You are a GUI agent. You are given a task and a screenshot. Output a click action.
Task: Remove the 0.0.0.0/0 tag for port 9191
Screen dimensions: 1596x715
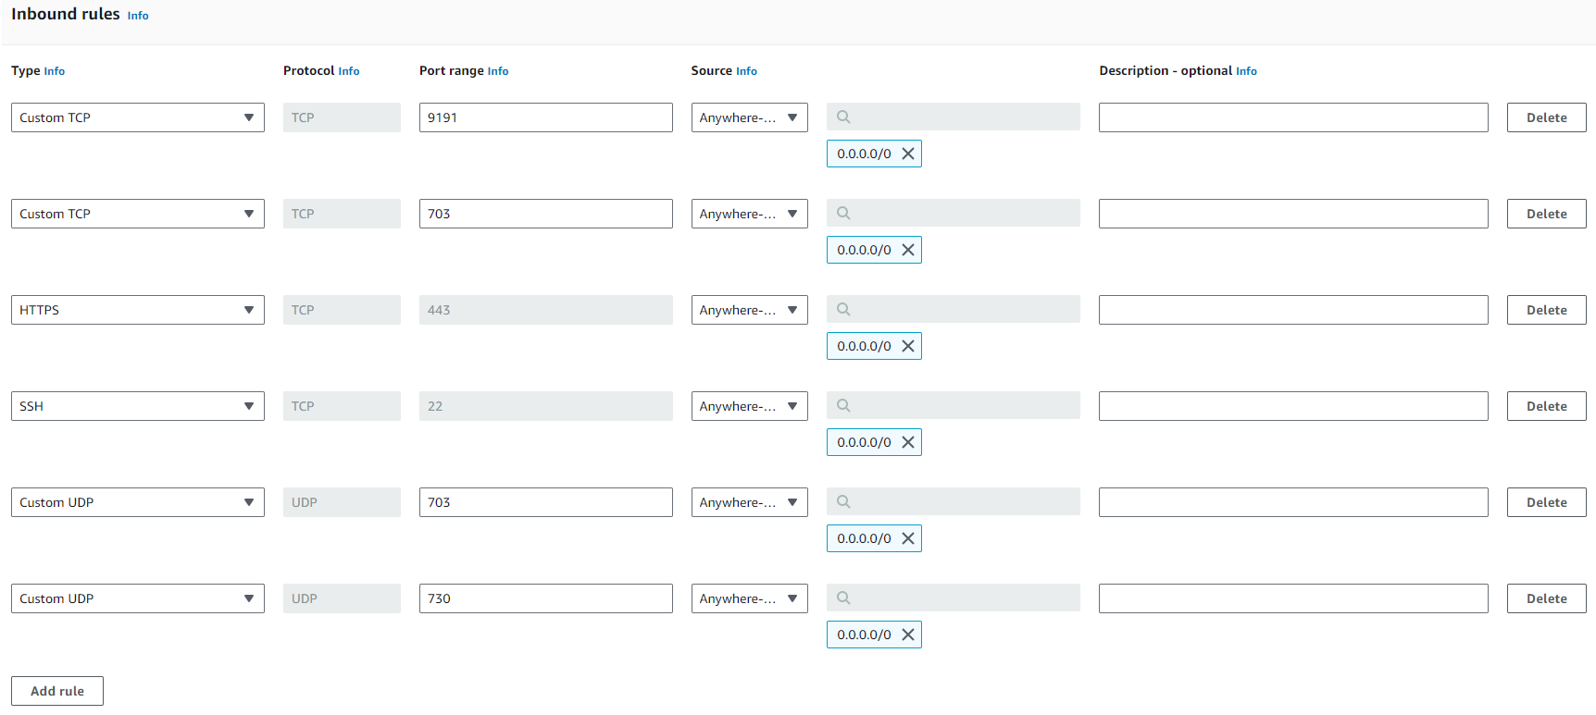(x=908, y=154)
